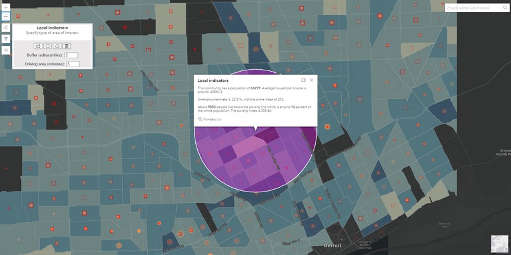This screenshot has width=511, height=255.
Task: Open the layers list menu icon
Action: (6, 50)
